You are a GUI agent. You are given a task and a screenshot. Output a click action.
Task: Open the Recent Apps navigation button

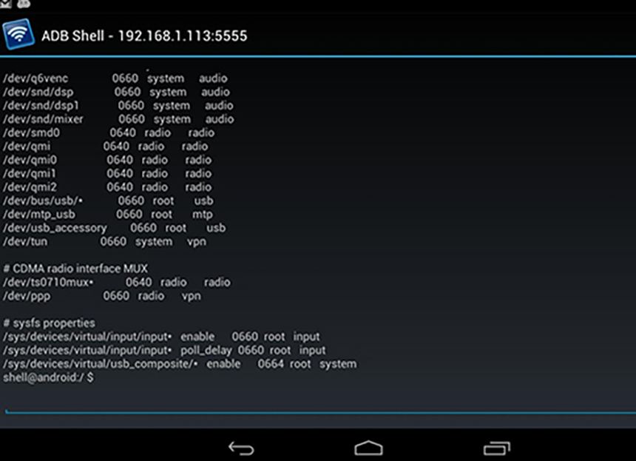(x=495, y=448)
